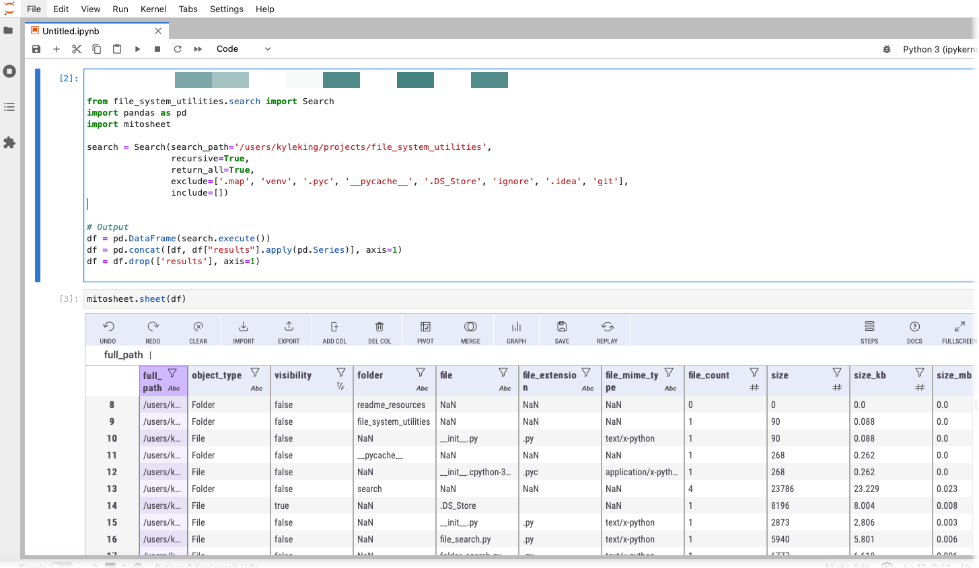This screenshot has height=568, width=979.
Task: Click Redo in Mito toolbar
Action: [153, 332]
